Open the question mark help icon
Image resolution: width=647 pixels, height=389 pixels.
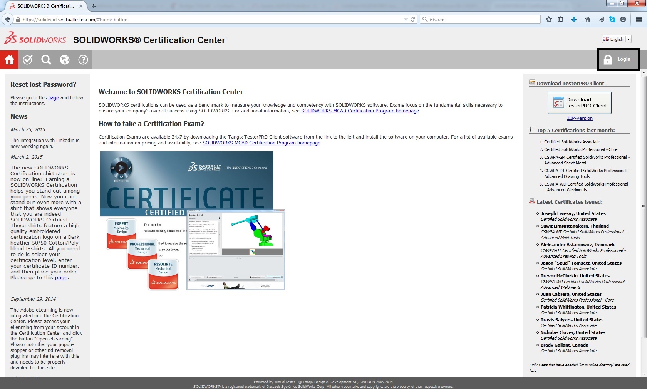[83, 60]
